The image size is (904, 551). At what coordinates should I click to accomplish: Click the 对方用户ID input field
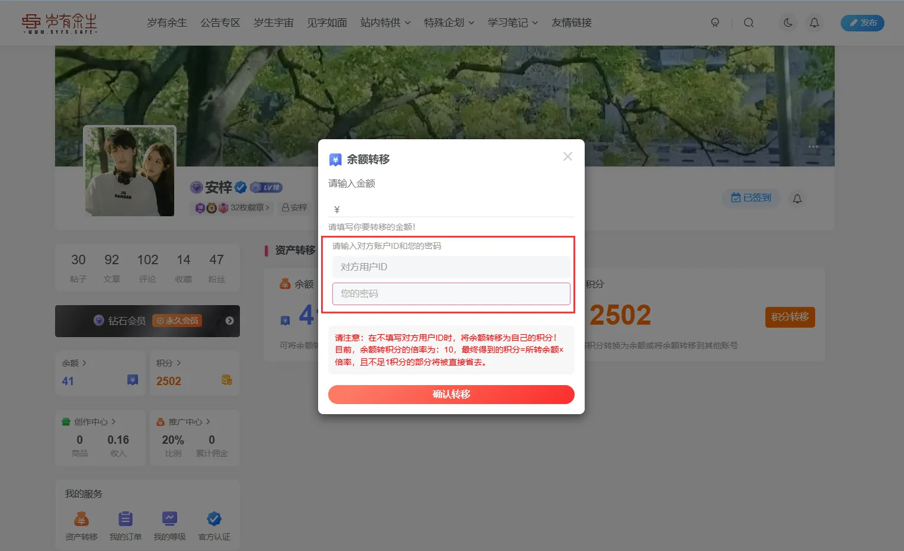pos(451,267)
